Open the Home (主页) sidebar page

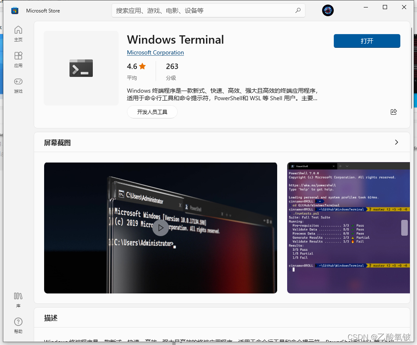click(18, 34)
